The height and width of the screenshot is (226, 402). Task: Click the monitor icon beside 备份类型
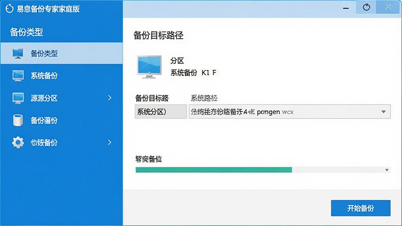(x=18, y=53)
